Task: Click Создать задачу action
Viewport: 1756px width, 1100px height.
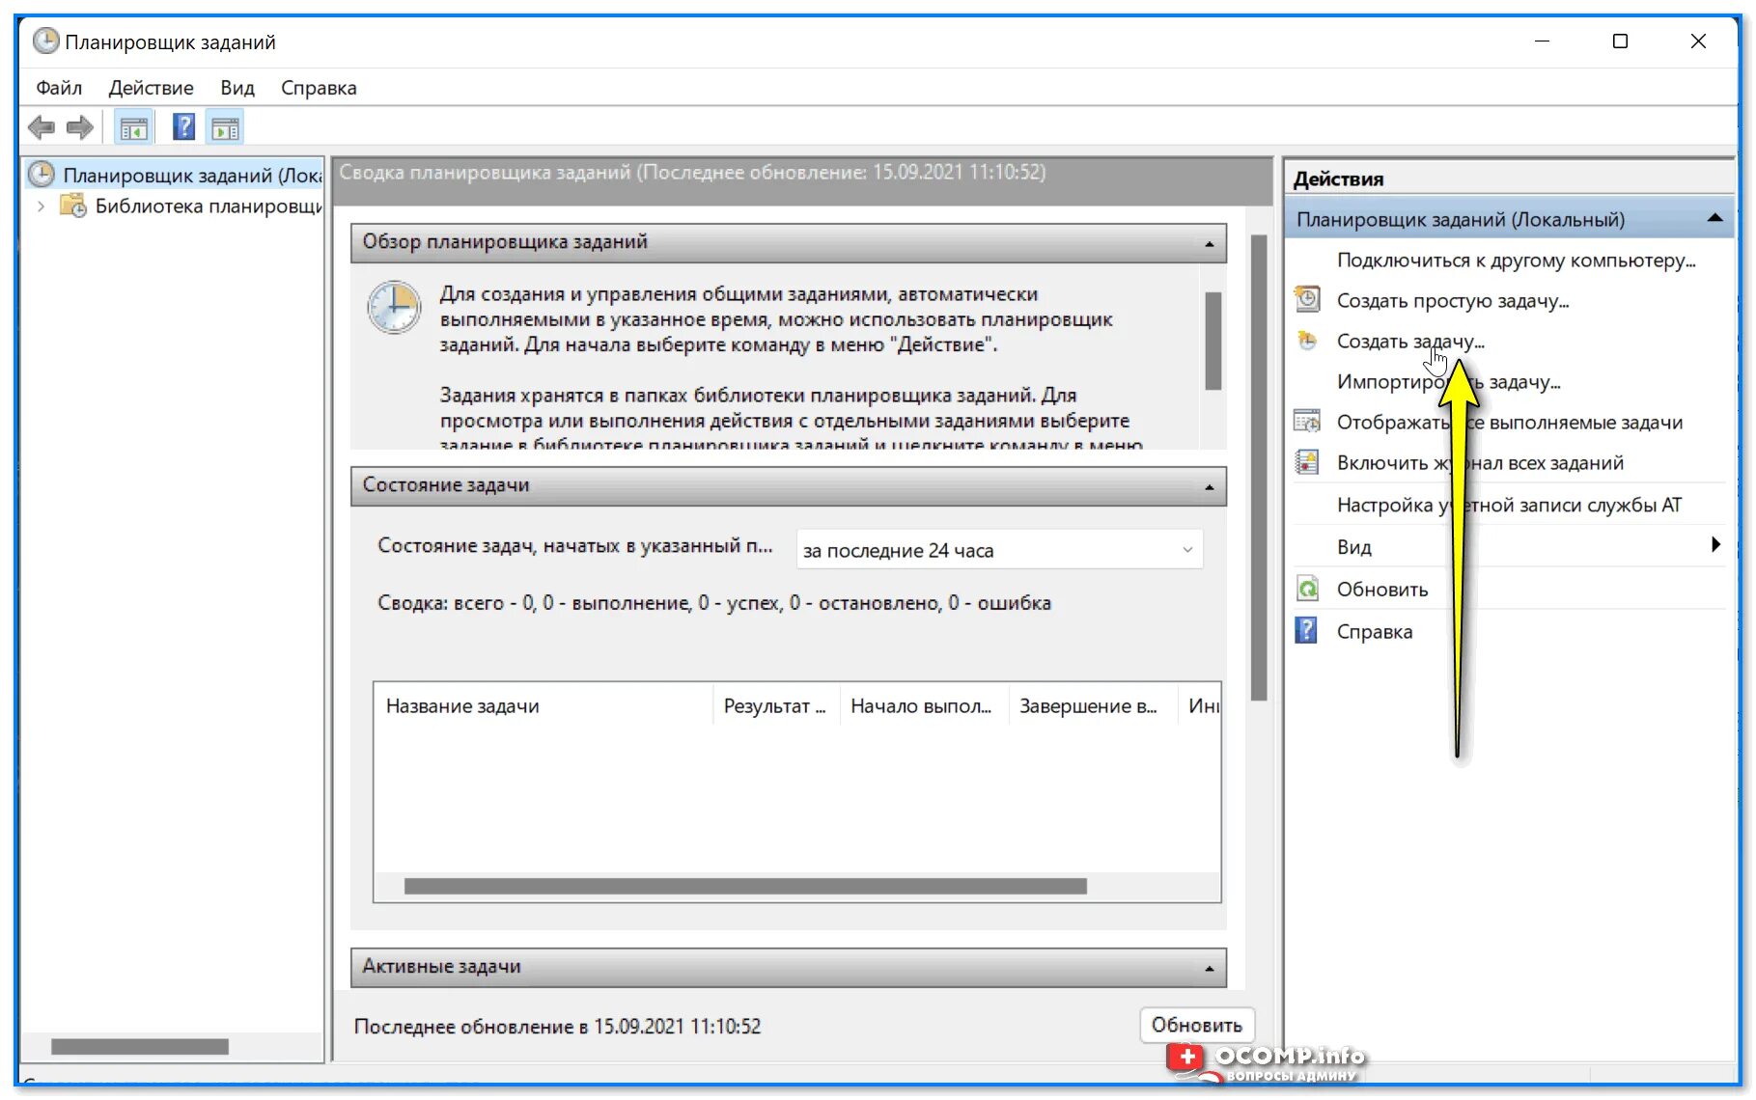Action: (1410, 342)
